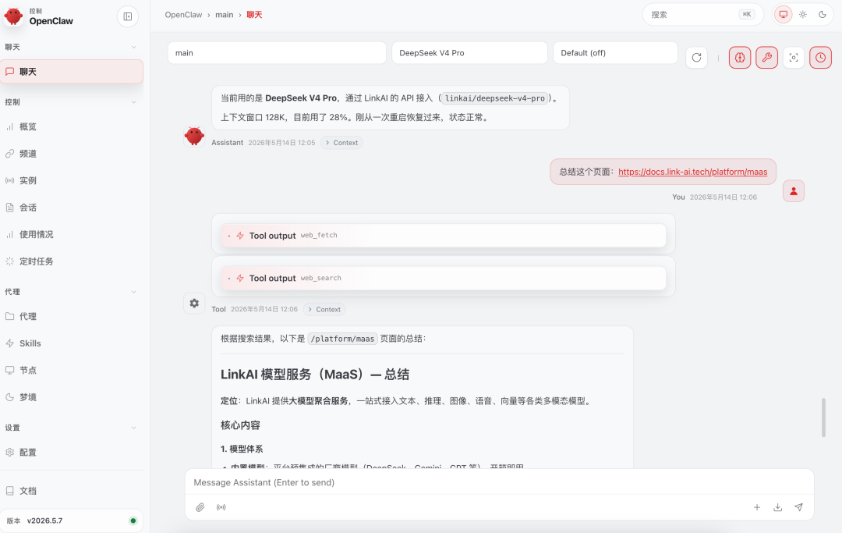Viewport: 842px width, 533px height.
Task: Click the refresh chat icon button
Action: [696, 58]
